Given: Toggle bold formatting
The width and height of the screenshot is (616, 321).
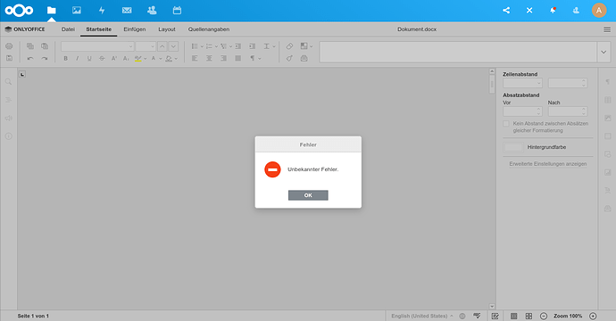Looking at the screenshot, I should (x=65, y=59).
